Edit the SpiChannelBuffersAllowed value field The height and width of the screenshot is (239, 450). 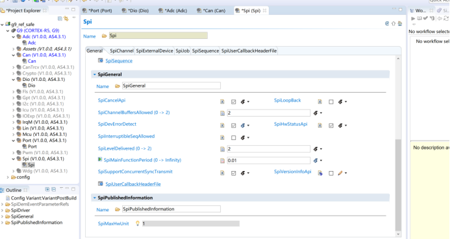[x=268, y=113]
